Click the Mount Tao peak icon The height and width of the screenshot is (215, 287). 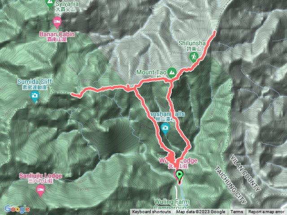pyautogui.click(x=172, y=73)
